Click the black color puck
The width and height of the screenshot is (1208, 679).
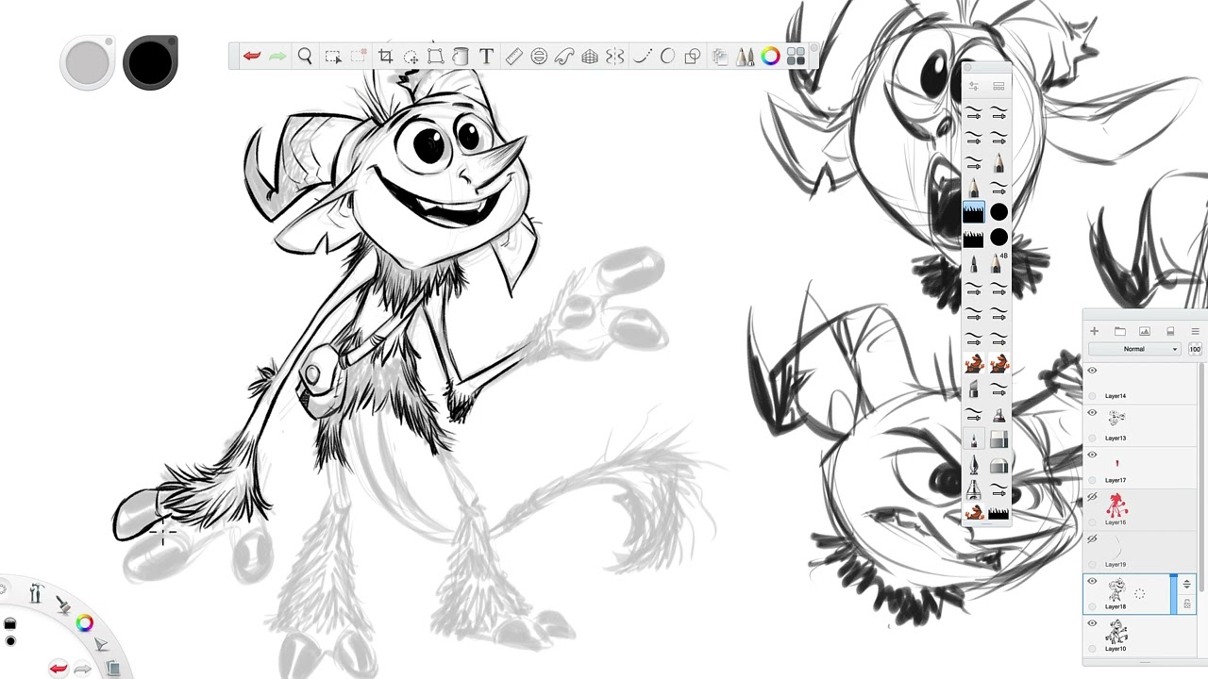(150, 62)
